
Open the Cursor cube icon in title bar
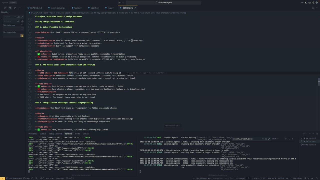(313, 2)
